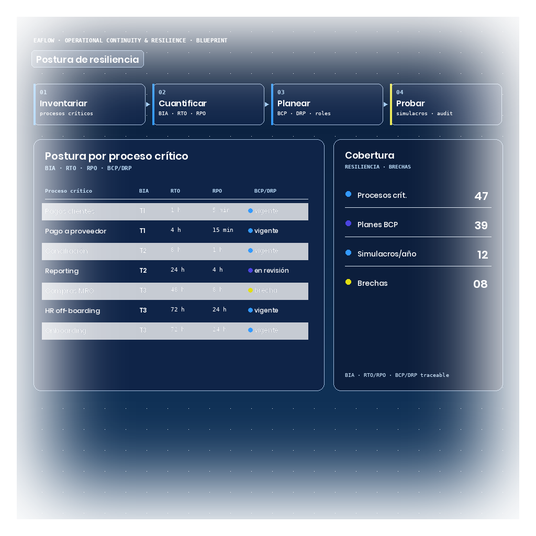Click 'RESILIENCIA · BRECHAS' subtitle

378,167
